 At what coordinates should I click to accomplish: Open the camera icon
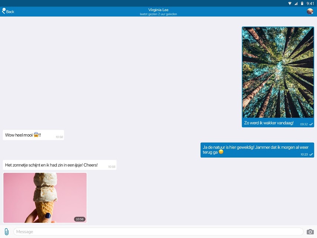(310, 232)
